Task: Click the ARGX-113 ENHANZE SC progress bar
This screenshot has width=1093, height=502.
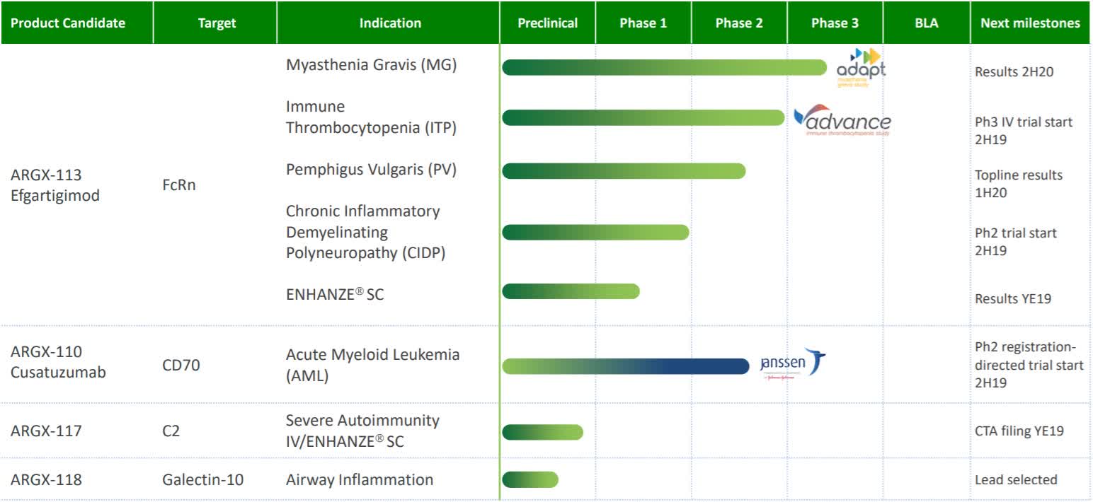Action: [x=571, y=291]
